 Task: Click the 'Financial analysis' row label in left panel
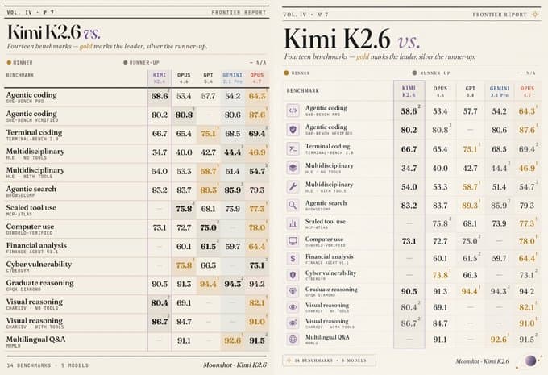coord(36,245)
